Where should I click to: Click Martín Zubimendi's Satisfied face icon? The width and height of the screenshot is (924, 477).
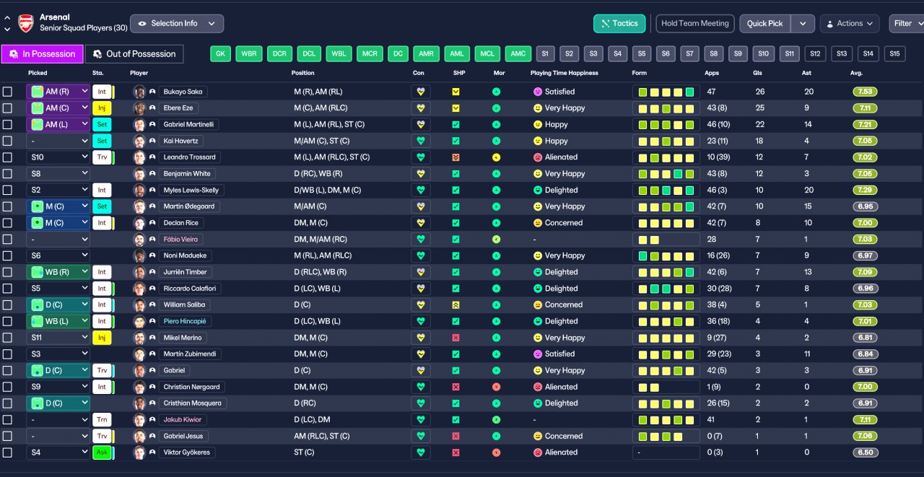(x=538, y=354)
